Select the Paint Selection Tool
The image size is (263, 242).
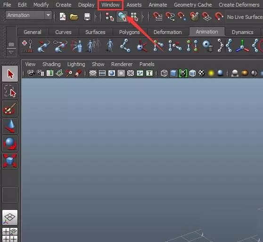[10, 109]
